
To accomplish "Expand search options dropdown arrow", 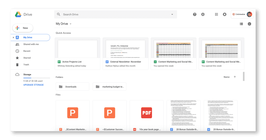I will [172, 14].
